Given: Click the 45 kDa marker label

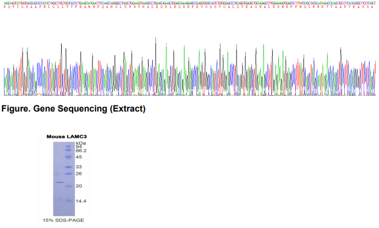Looking at the screenshot, I should 79,157.
